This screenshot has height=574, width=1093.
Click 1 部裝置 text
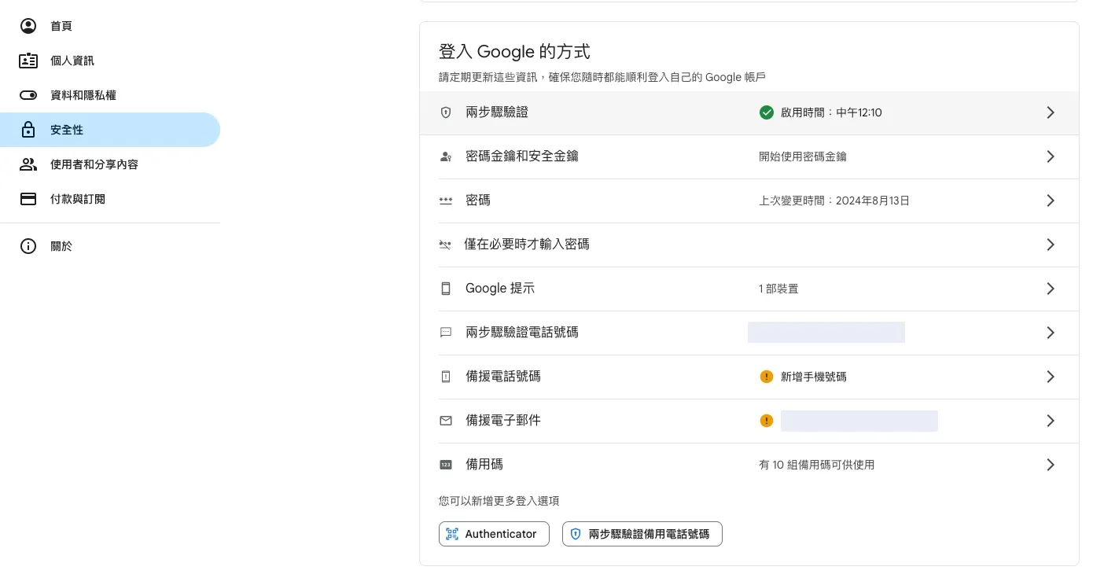[778, 289]
